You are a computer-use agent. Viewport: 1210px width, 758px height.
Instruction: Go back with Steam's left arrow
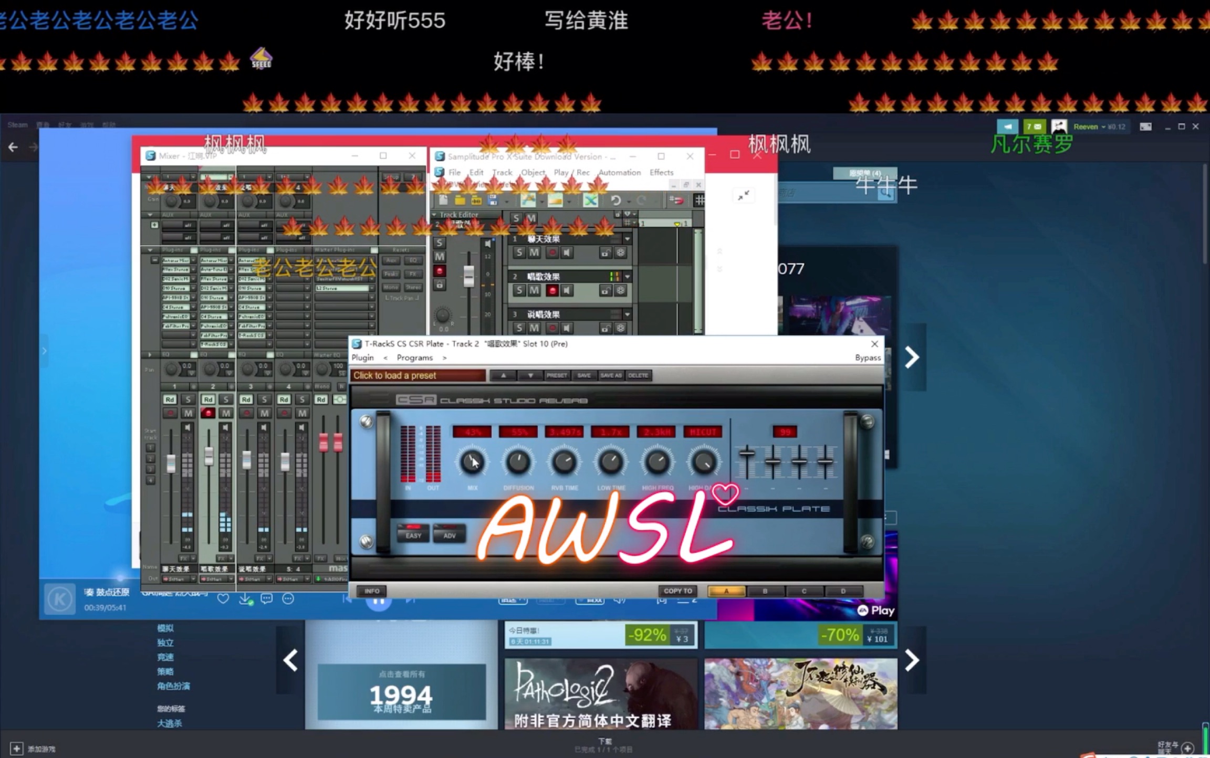click(x=13, y=148)
